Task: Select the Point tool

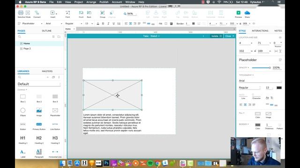Action: click(x=67, y=14)
